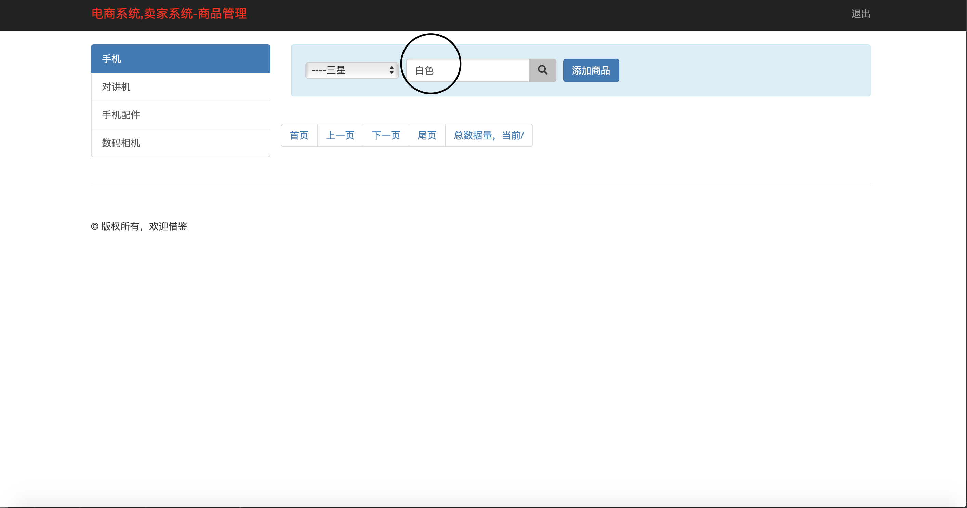Go to 上一页 previous page

[x=340, y=135]
